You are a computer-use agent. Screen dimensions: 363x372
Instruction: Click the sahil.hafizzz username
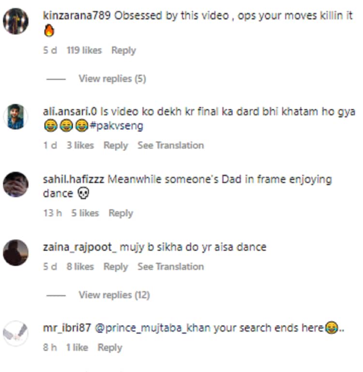74,179
